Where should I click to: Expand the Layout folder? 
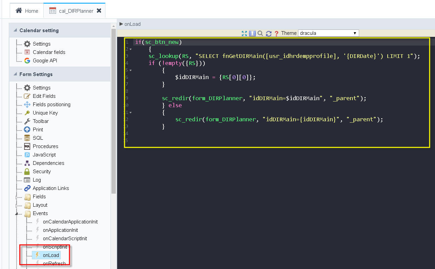[16, 205]
